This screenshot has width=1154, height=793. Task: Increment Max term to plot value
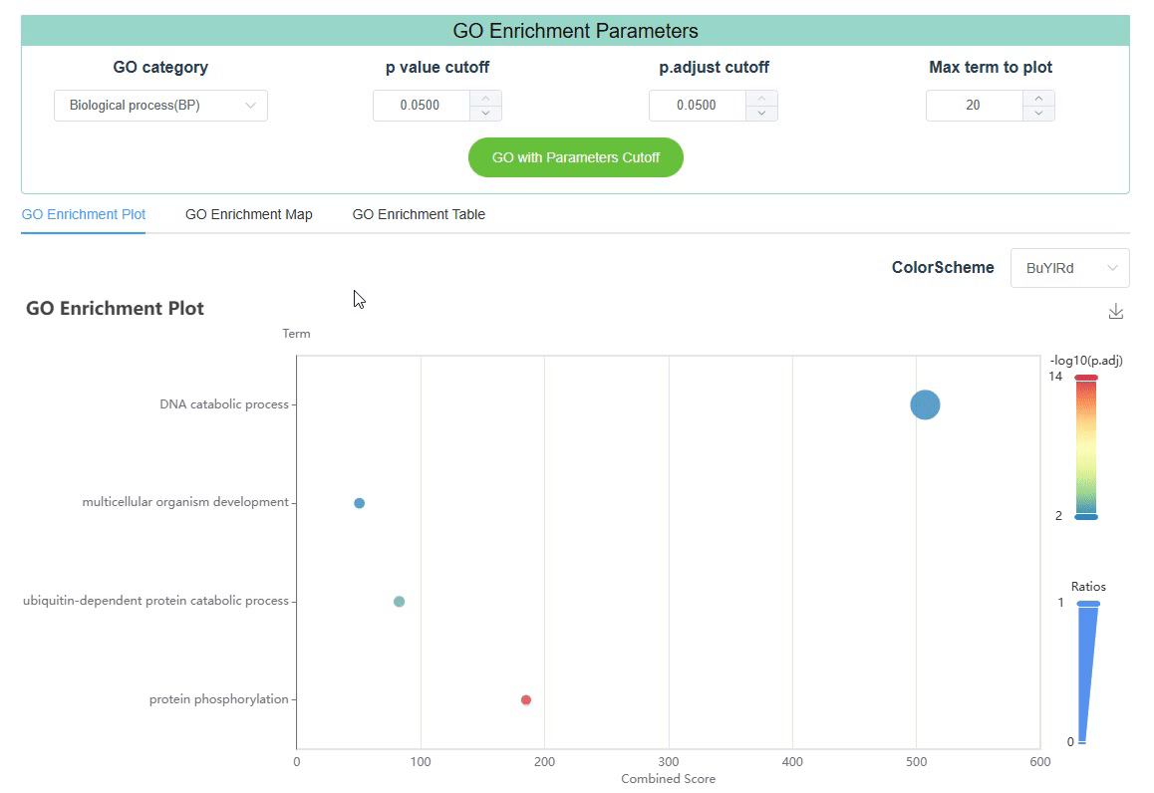click(1038, 98)
